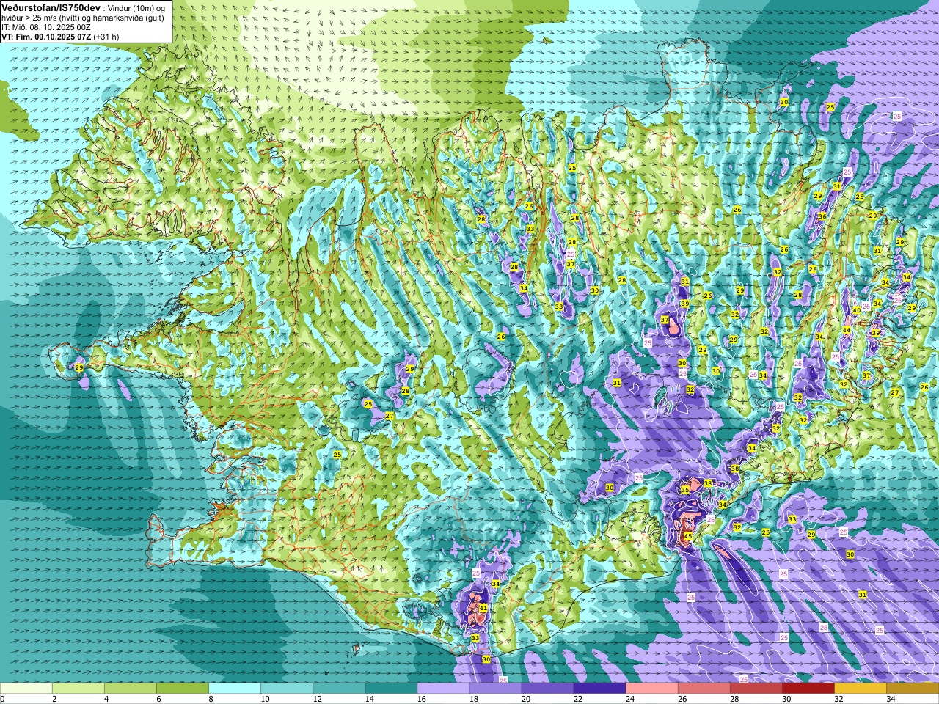Image resolution: width=939 pixels, height=704 pixels.
Task: Pick the red 28–30 m/s legend swatch
Action: point(756,689)
